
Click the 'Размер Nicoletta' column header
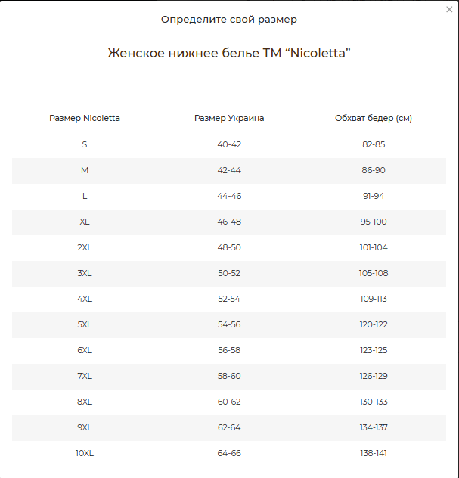point(85,118)
